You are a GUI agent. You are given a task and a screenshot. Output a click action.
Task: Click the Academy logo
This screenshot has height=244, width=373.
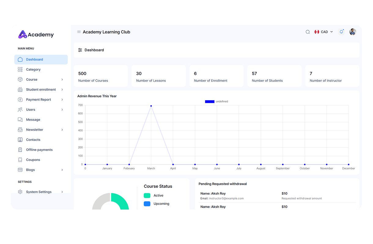coord(36,34)
